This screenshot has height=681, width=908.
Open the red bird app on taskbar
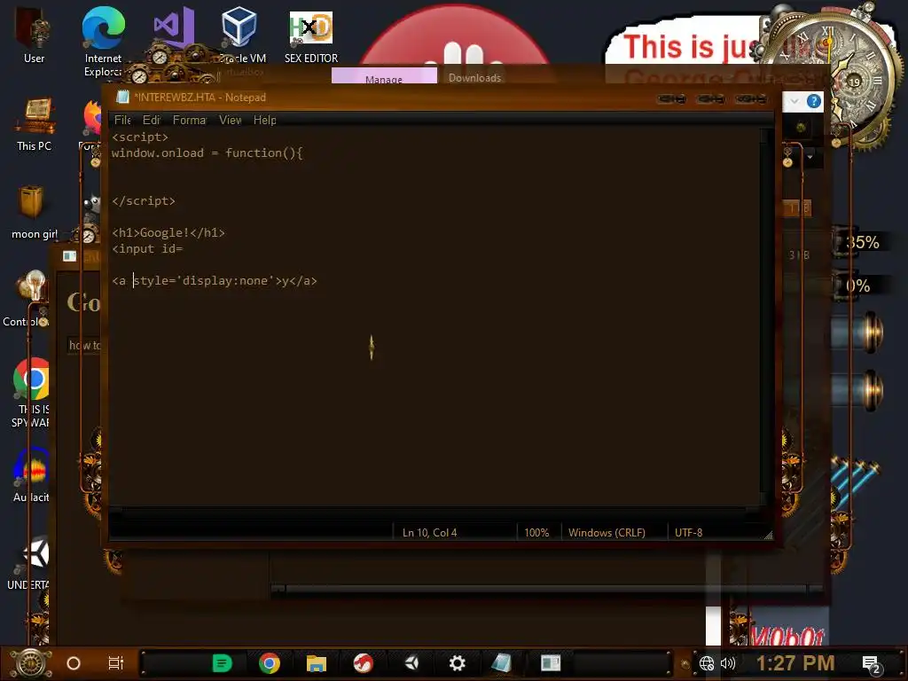coord(363,663)
